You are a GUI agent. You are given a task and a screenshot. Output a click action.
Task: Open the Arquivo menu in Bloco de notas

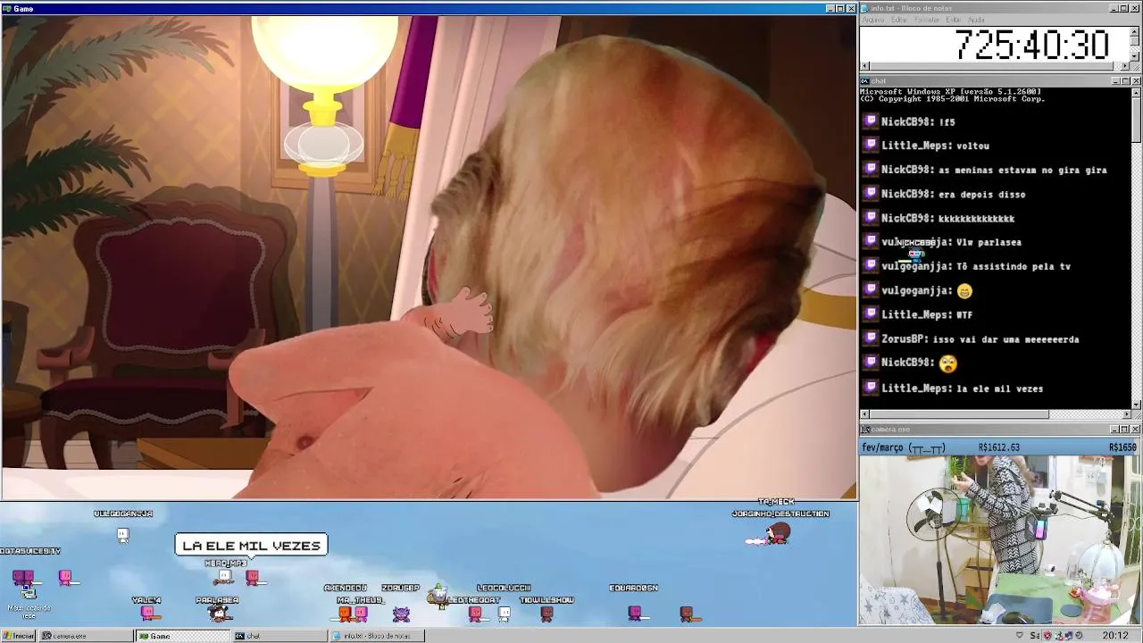point(872,20)
